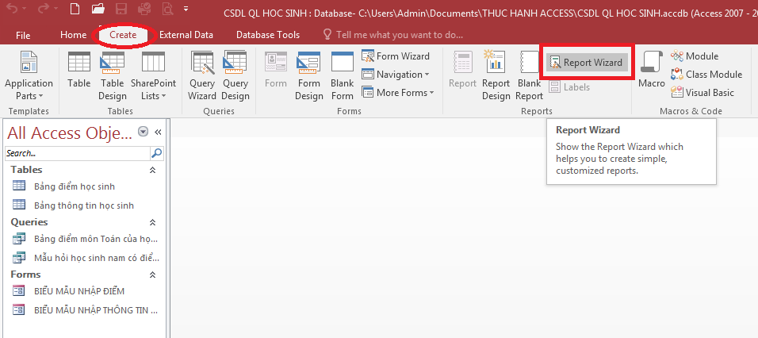Image resolution: width=758 pixels, height=338 pixels.
Task: Select the table Bảng thông tin học sinh
Action: point(84,205)
